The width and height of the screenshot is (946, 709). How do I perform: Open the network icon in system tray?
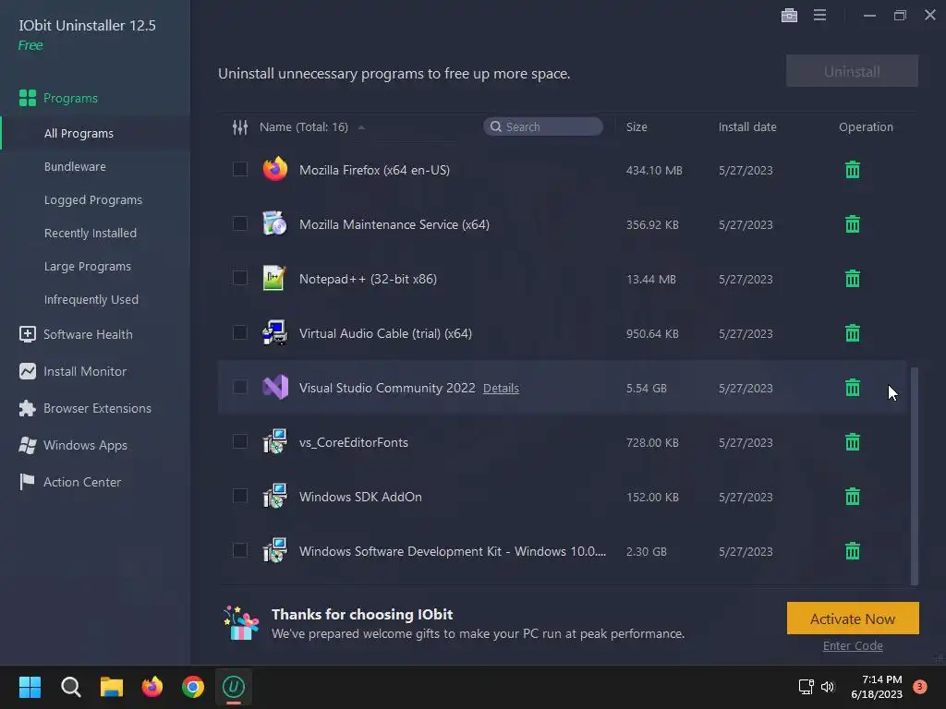(806, 687)
